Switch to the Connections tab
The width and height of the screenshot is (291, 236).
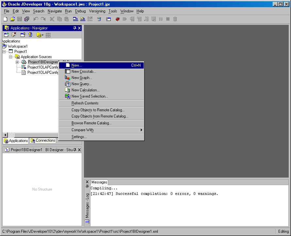click(x=43, y=140)
